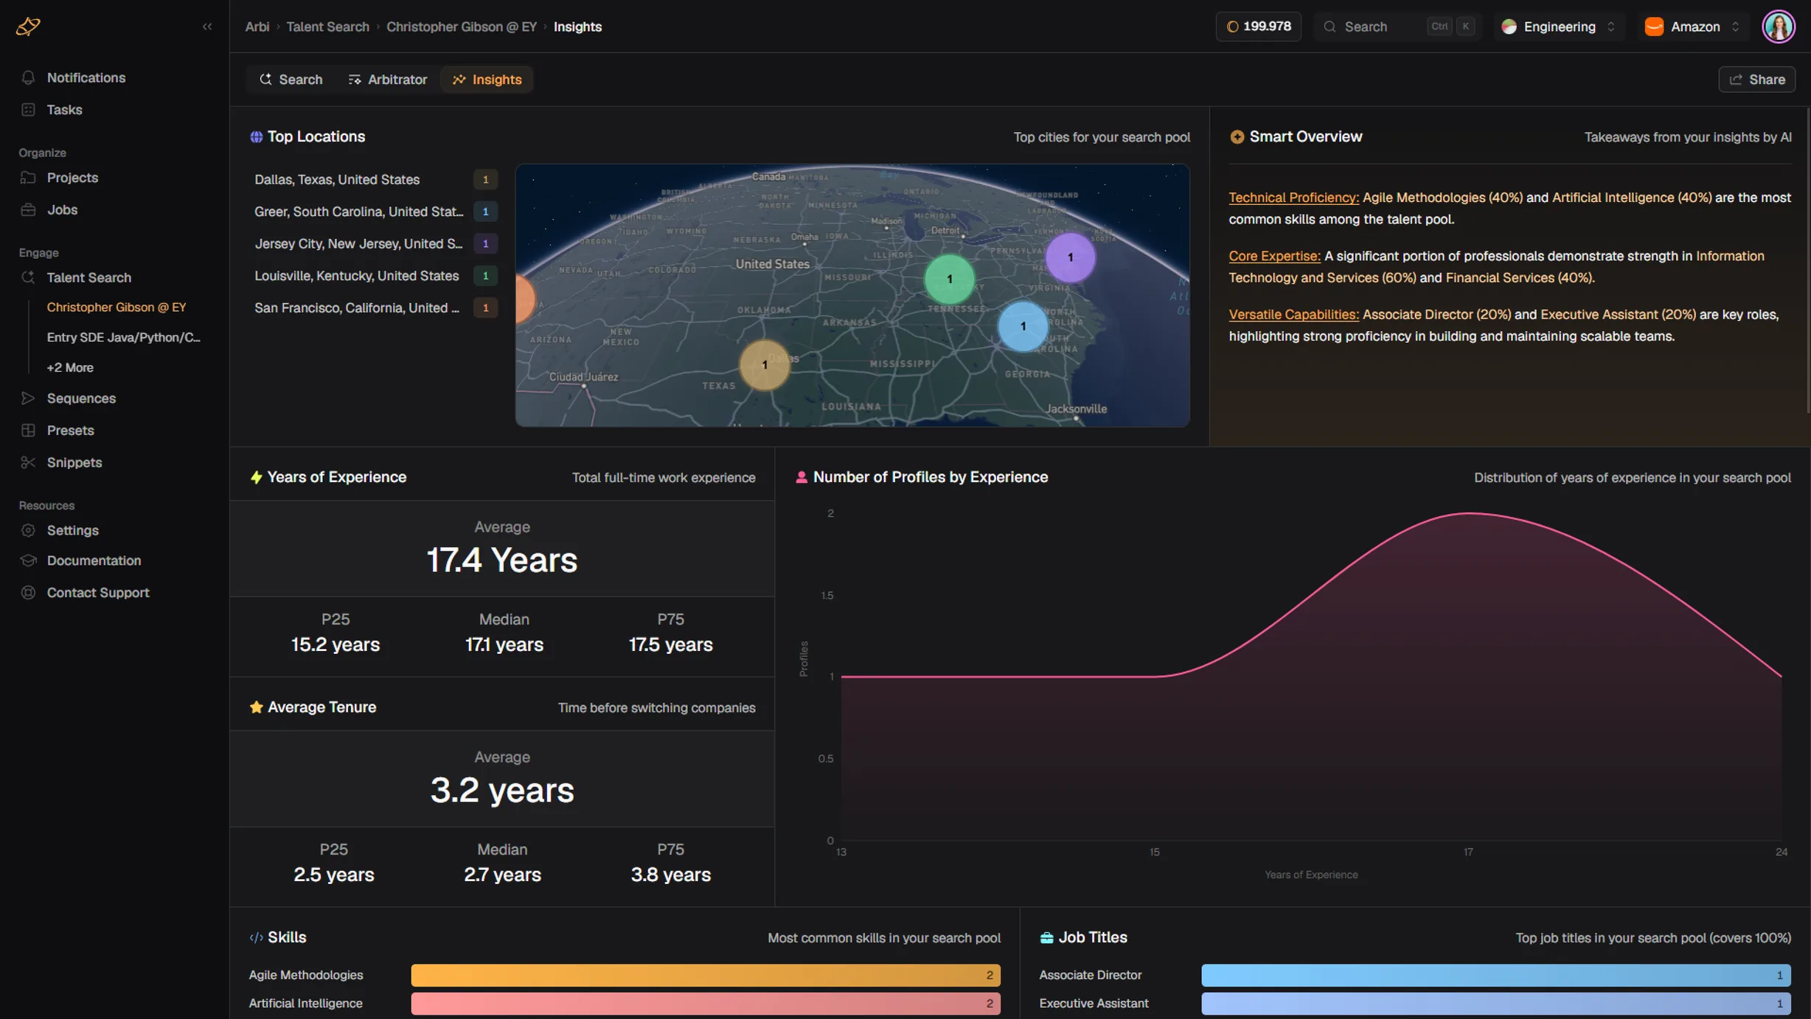1811x1019 pixels.
Task: Click the top Search input field
Action: point(1397,27)
